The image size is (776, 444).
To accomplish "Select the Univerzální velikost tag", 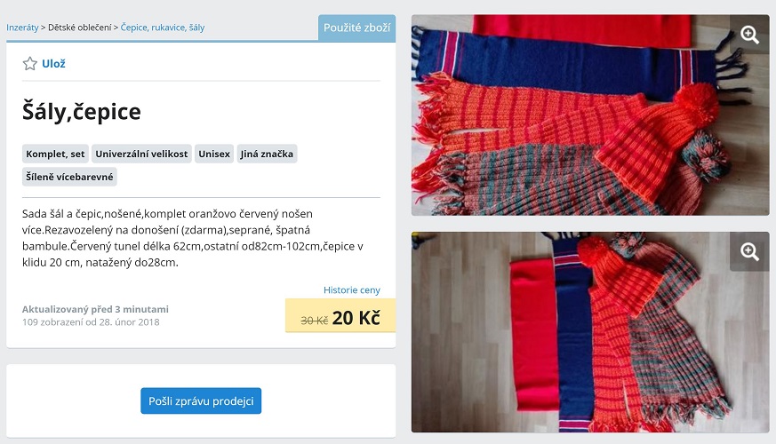I will [x=141, y=154].
